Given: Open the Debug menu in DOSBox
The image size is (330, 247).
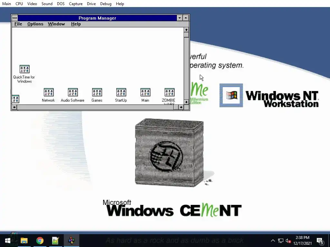Looking at the screenshot, I should tap(106, 4).
